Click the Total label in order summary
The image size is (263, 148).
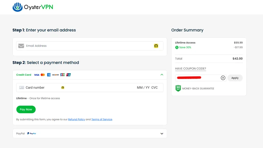[x=179, y=59]
